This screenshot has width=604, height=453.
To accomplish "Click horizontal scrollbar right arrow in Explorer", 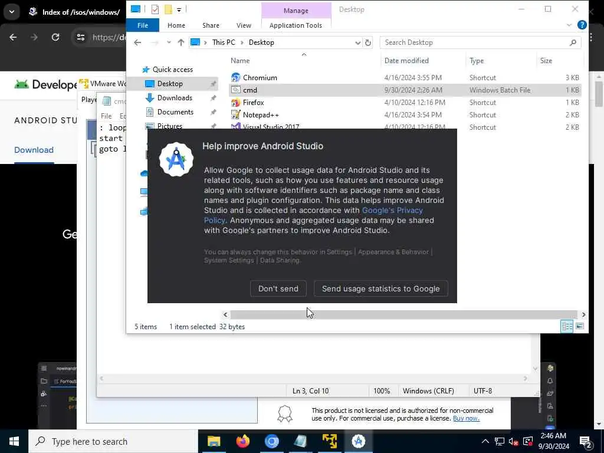I will pos(583,315).
